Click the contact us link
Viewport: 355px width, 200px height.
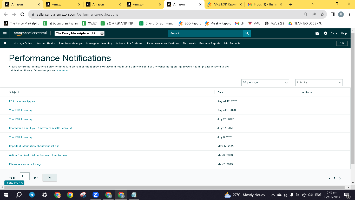[63, 71]
